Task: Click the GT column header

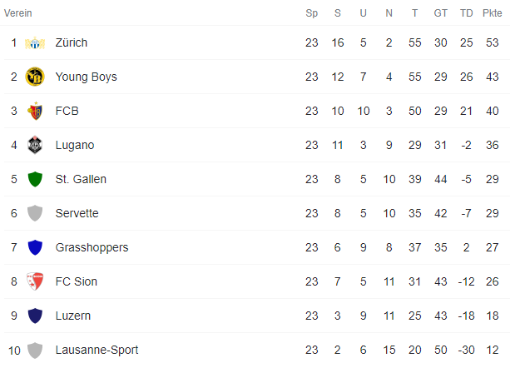Action: 440,13
